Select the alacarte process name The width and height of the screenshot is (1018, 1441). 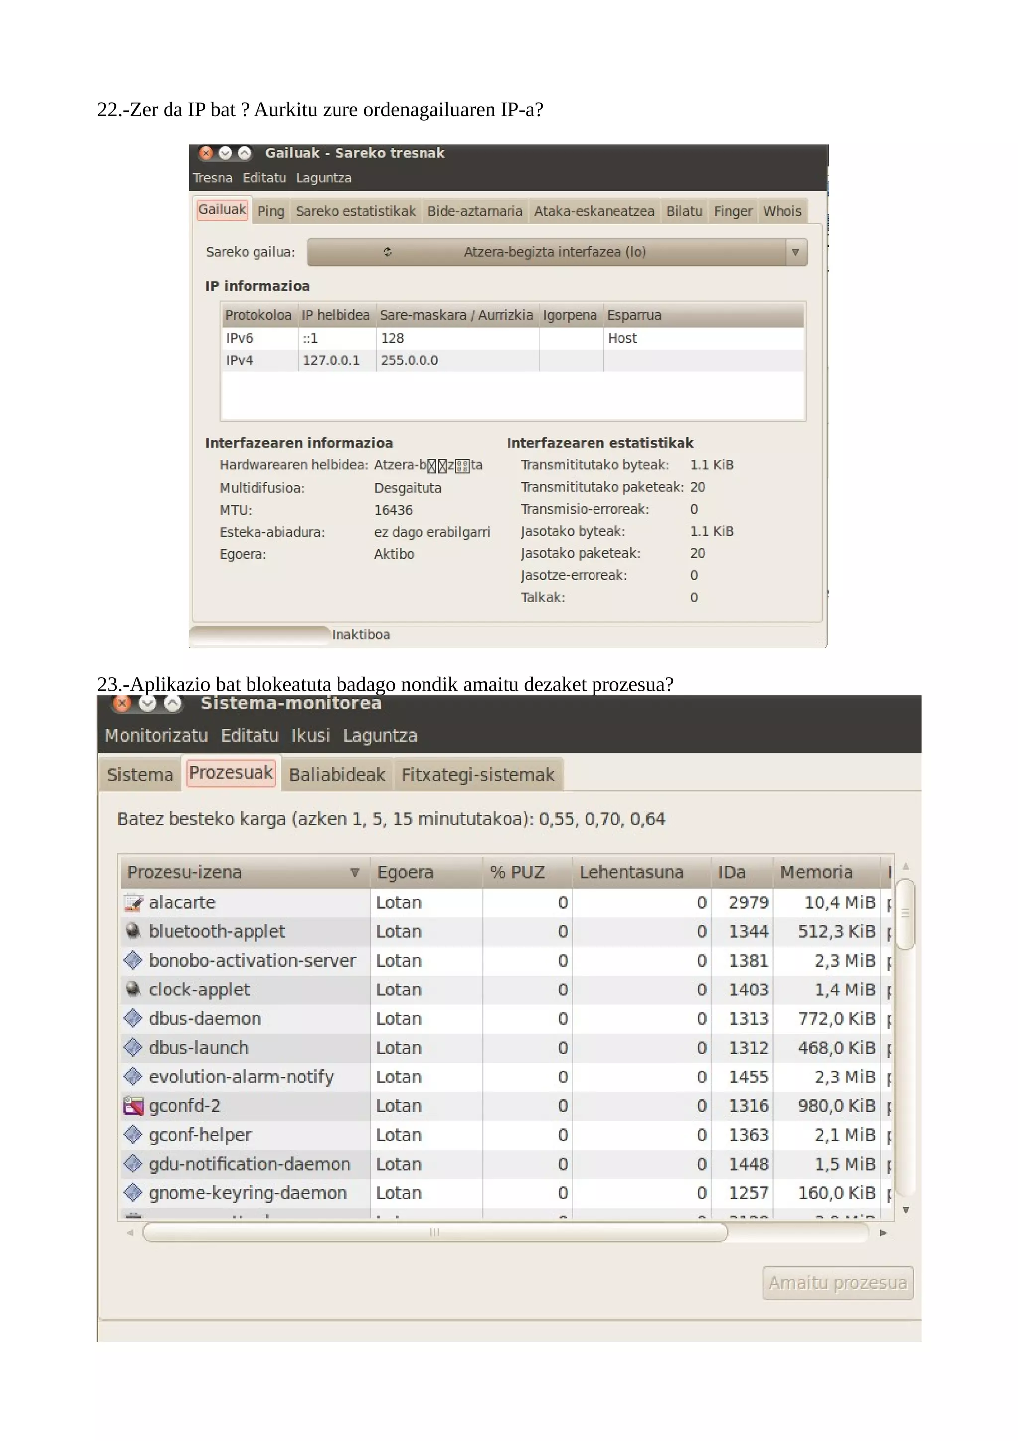pyautogui.click(x=182, y=902)
